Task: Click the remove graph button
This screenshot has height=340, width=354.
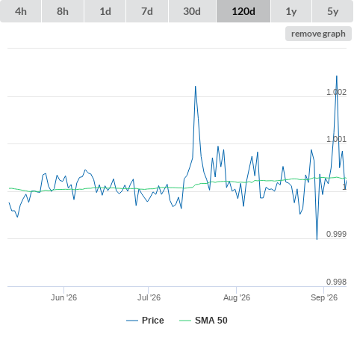Action: 318,34
